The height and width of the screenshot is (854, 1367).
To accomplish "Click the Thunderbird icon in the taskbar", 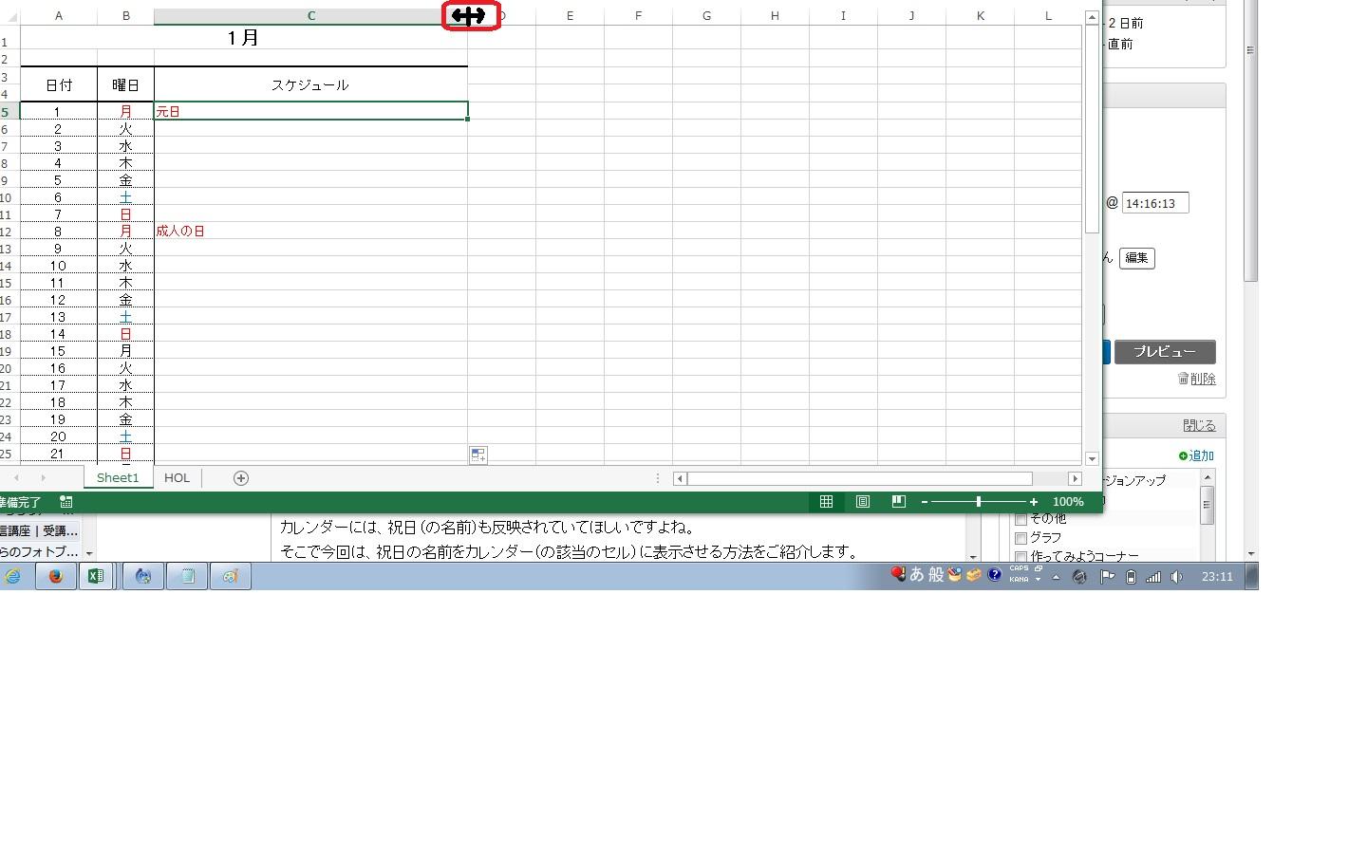I will [x=143, y=576].
